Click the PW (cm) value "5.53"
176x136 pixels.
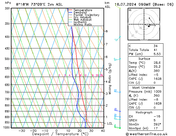click(x=157, y=54)
